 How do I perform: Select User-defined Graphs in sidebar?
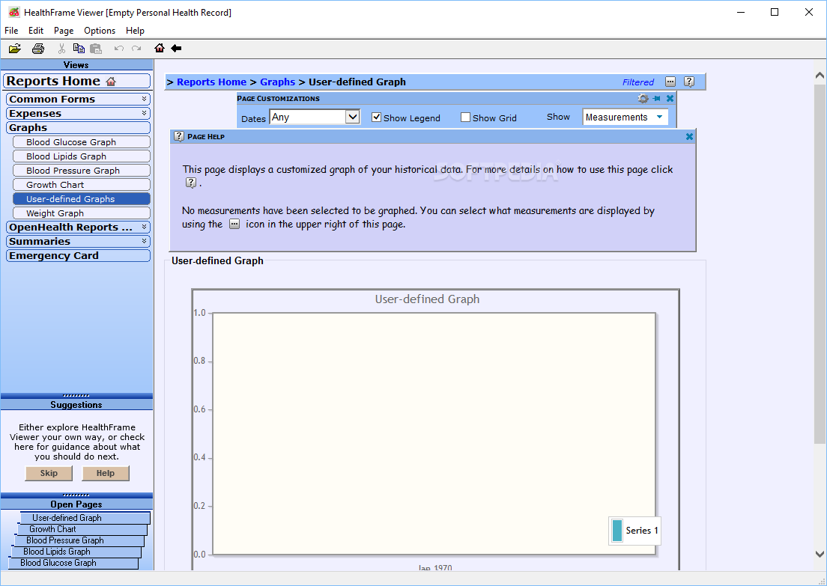tap(81, 199)
